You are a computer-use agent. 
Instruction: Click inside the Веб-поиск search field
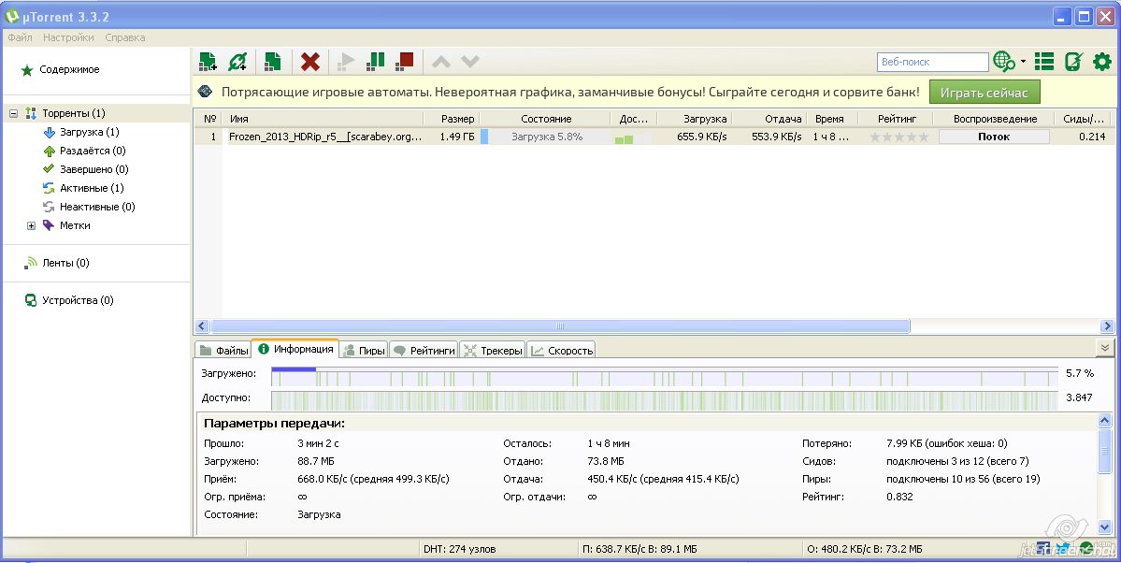click(933, 63)
